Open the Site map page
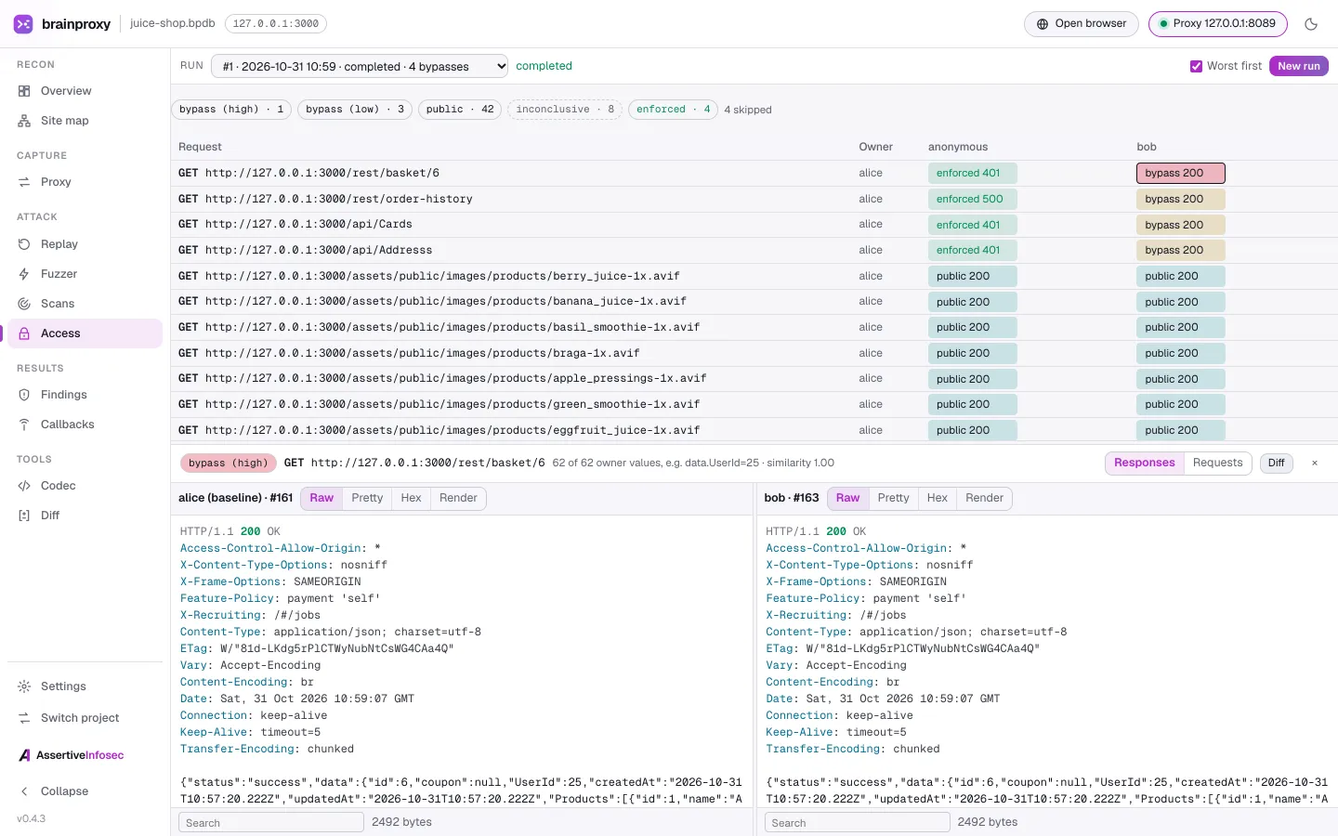The image size is (1338, 836). (x=85, y=121)
